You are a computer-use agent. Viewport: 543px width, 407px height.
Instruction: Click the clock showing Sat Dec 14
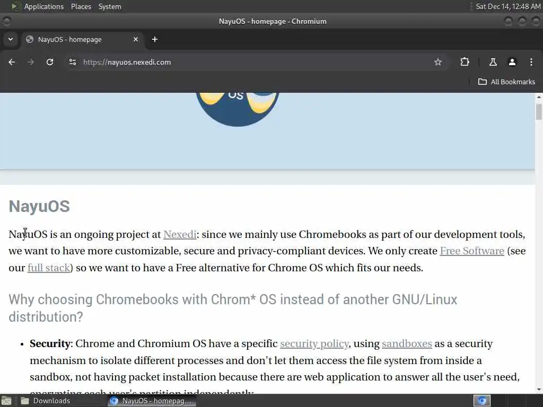coord(508,6)
